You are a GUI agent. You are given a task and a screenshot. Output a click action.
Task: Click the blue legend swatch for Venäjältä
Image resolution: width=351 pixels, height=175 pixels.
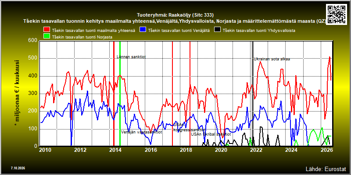(143, 30)
